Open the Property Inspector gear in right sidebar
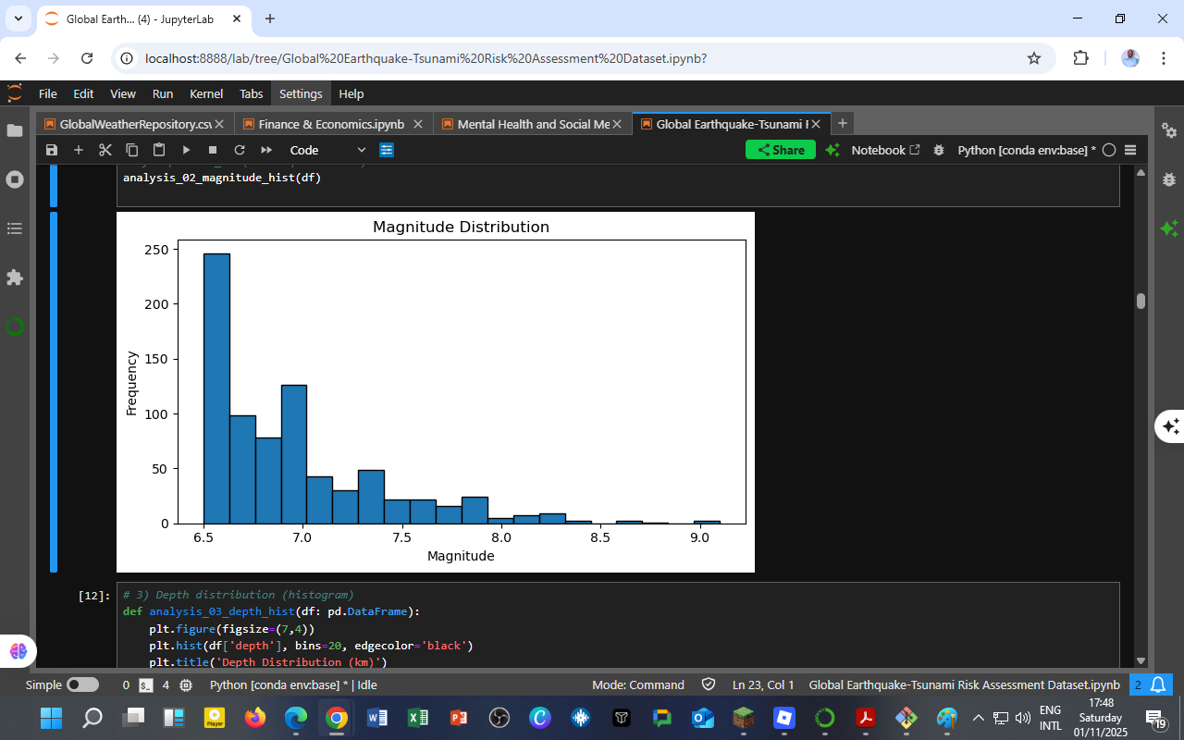 point(1170,132)
